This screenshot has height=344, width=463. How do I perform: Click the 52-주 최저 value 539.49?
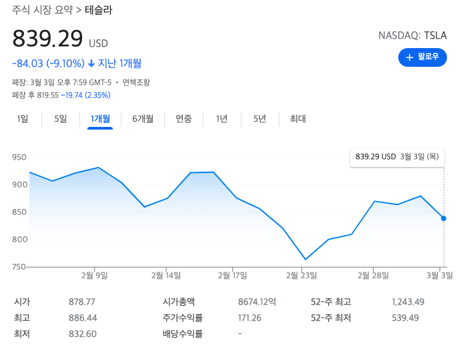click(405, 318)
